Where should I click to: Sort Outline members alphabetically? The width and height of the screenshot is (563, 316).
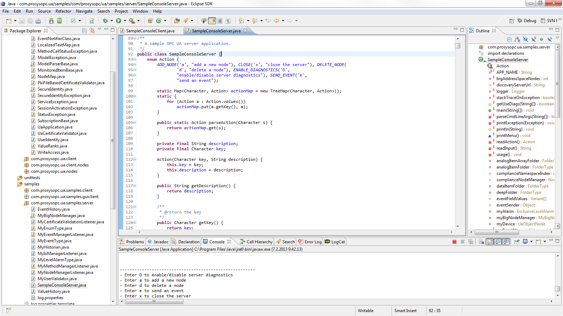[x=517, y=39]
